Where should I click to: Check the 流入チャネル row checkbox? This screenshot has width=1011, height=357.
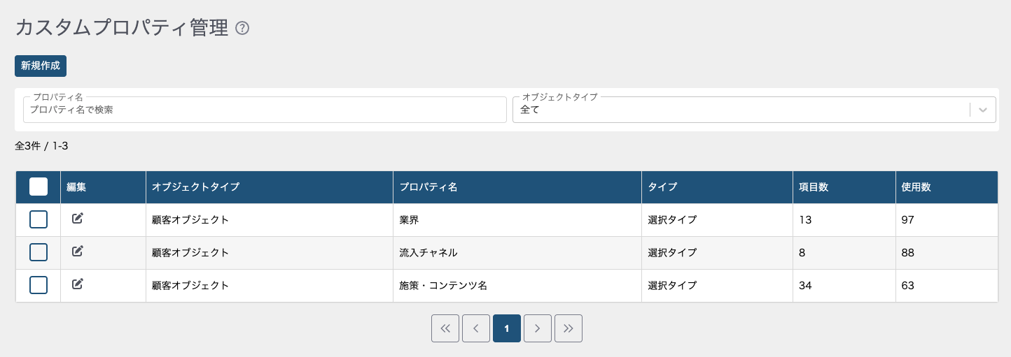tap(39, 252)
